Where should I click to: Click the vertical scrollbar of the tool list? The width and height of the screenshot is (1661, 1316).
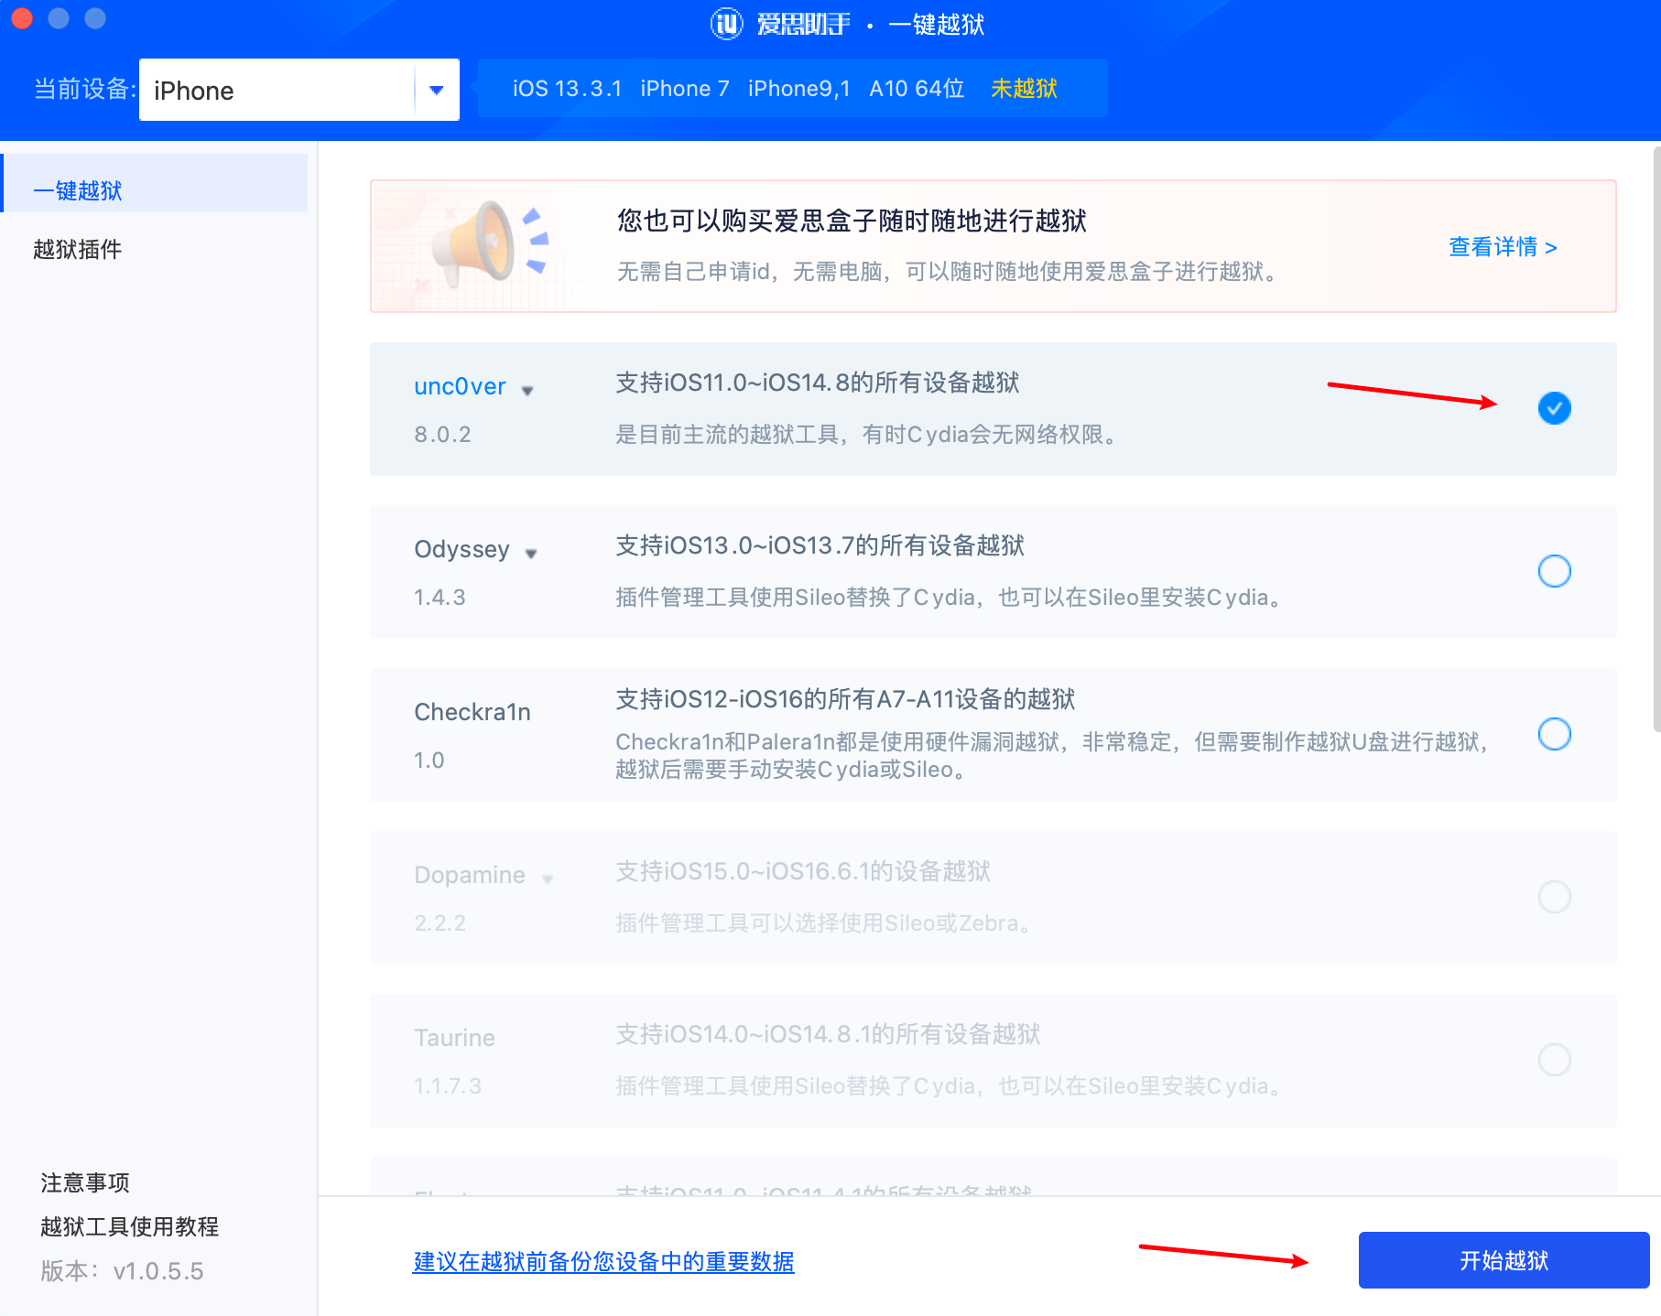(1656, 439)
